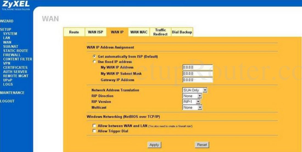
Task: Switch to the Route tab
Action: (74, 32)
